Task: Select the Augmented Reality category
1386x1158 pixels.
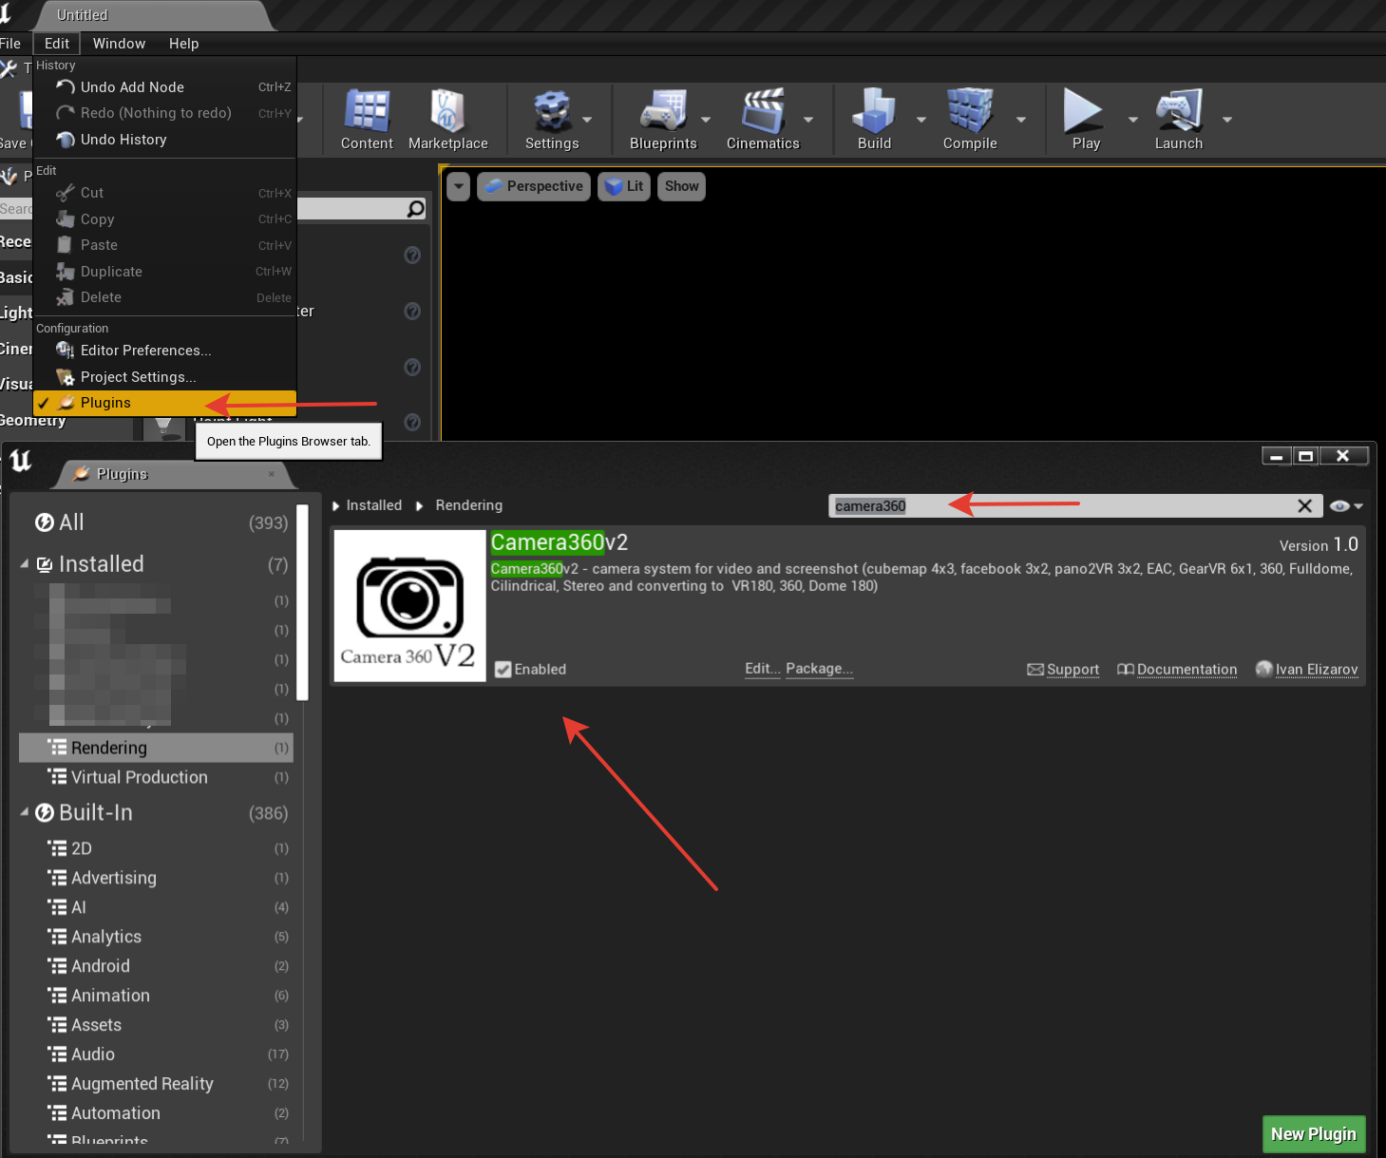Action: pyautogui.click(x=156, y=1084)
